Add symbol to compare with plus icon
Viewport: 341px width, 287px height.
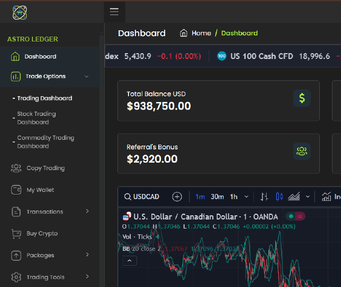tap(177, 197)
